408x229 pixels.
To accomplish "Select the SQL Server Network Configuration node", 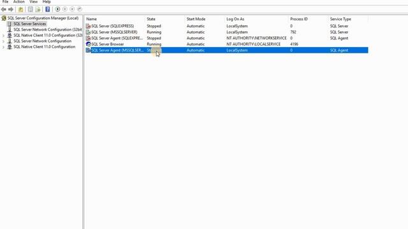I will [43, 41].
